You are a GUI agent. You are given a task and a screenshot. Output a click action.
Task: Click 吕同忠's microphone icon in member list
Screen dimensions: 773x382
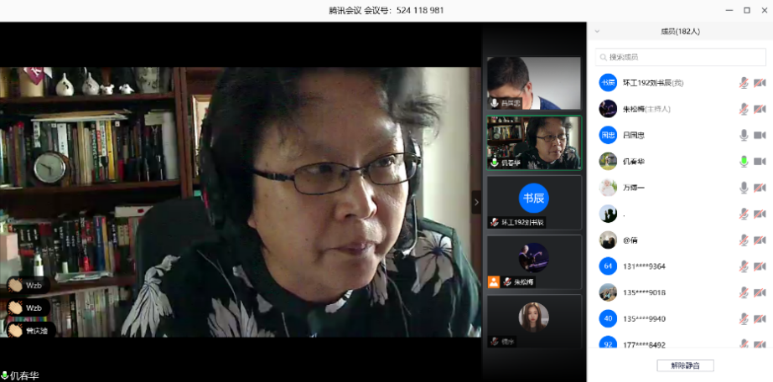[x=743, y=135]
